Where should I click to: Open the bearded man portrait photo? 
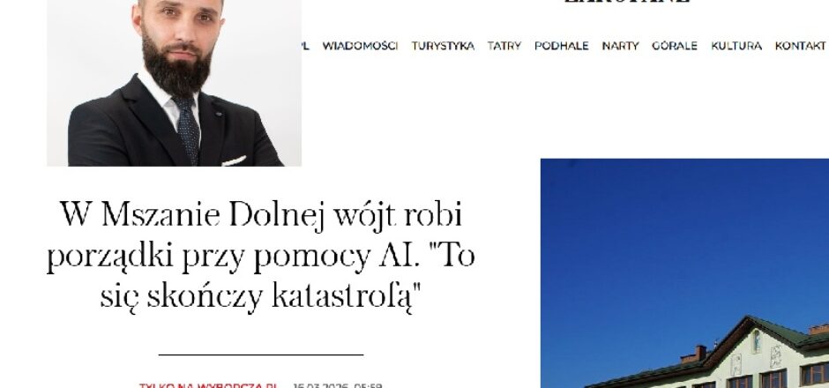point(174,83)
